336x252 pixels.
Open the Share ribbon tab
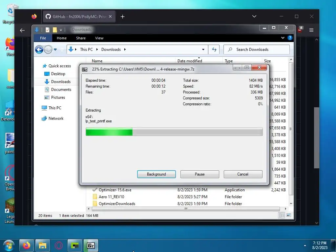coord(81,38)
